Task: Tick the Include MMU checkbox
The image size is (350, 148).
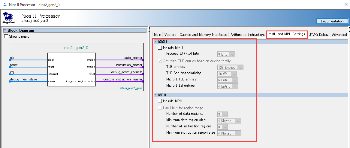Action: (160, 48)
